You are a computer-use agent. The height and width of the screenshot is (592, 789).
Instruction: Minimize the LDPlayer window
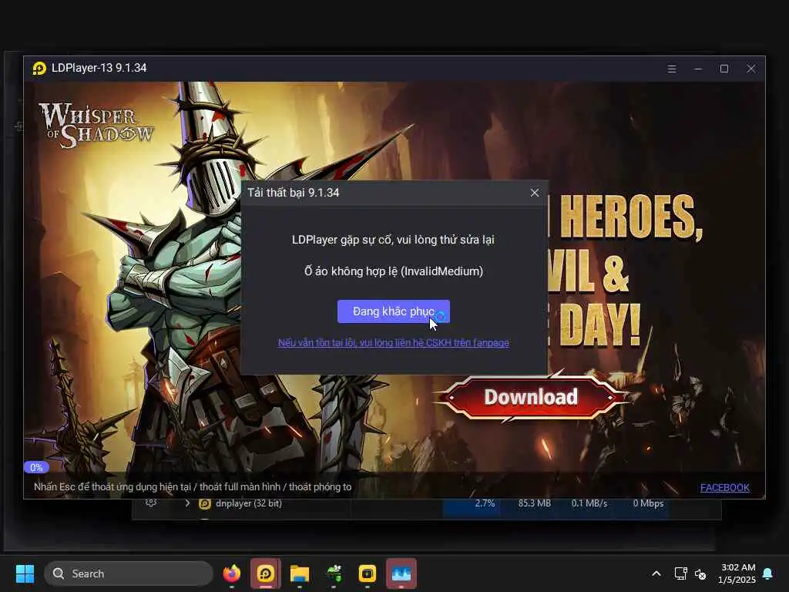click(x=697, y=69)
